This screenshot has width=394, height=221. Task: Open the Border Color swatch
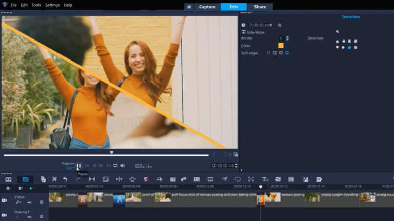click(x=281, y=46)
